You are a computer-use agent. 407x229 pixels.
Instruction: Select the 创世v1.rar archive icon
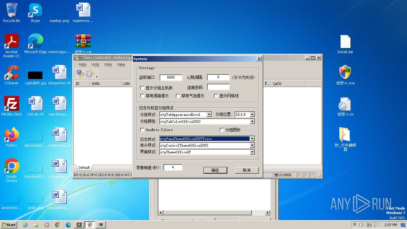(83, 44)
